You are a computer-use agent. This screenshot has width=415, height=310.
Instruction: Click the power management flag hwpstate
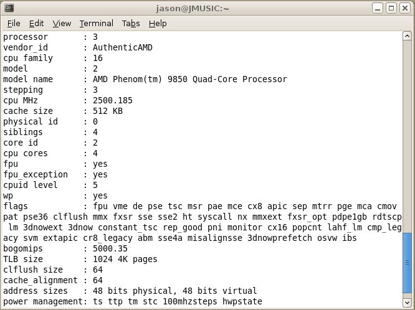(242, 301)
